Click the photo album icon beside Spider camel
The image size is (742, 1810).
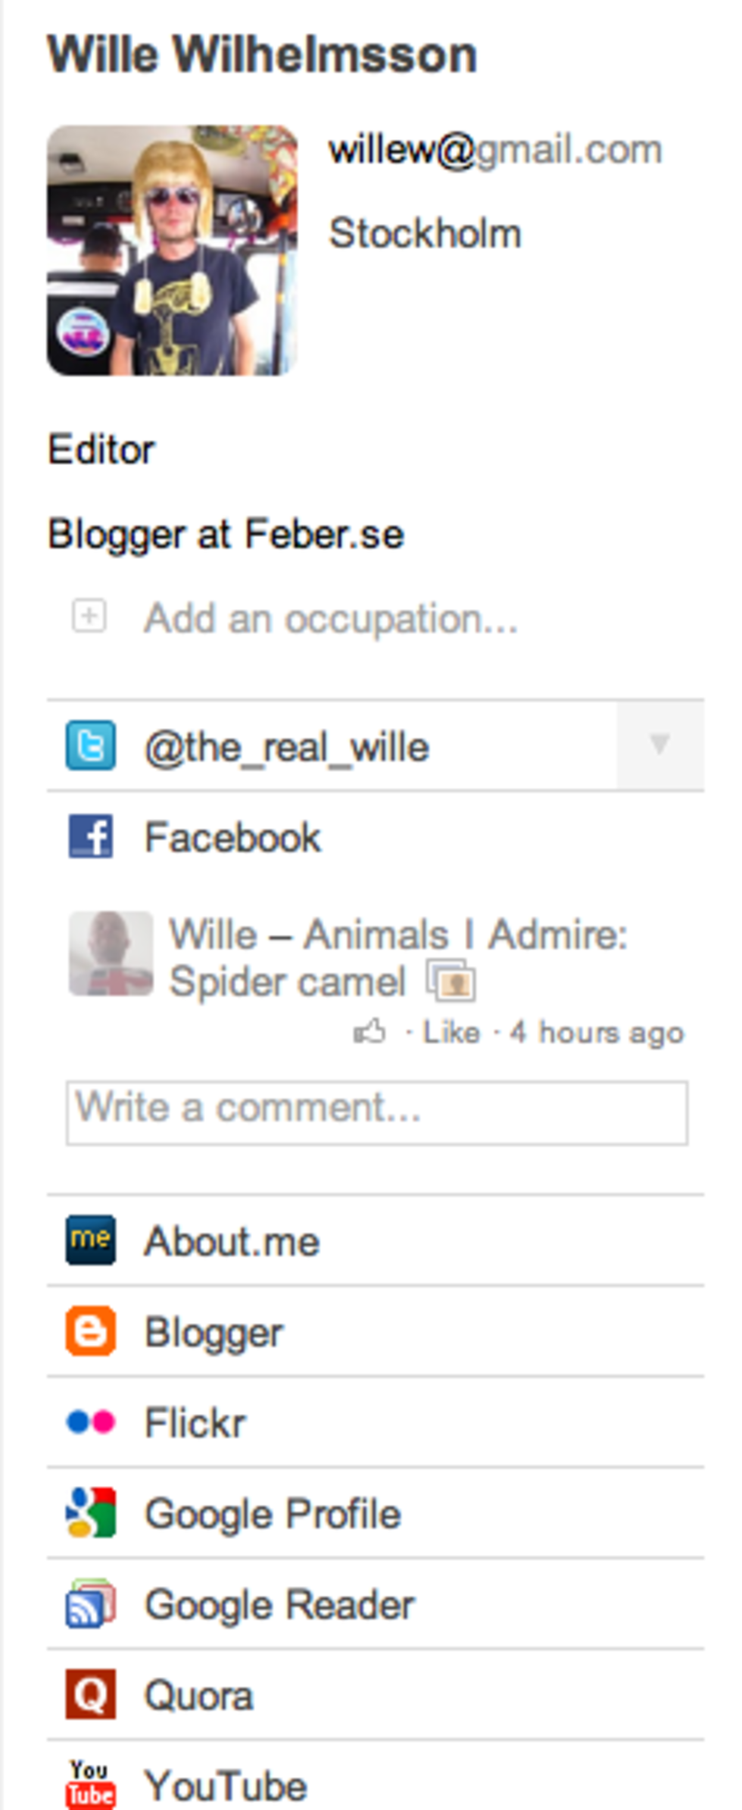[451, 981]
